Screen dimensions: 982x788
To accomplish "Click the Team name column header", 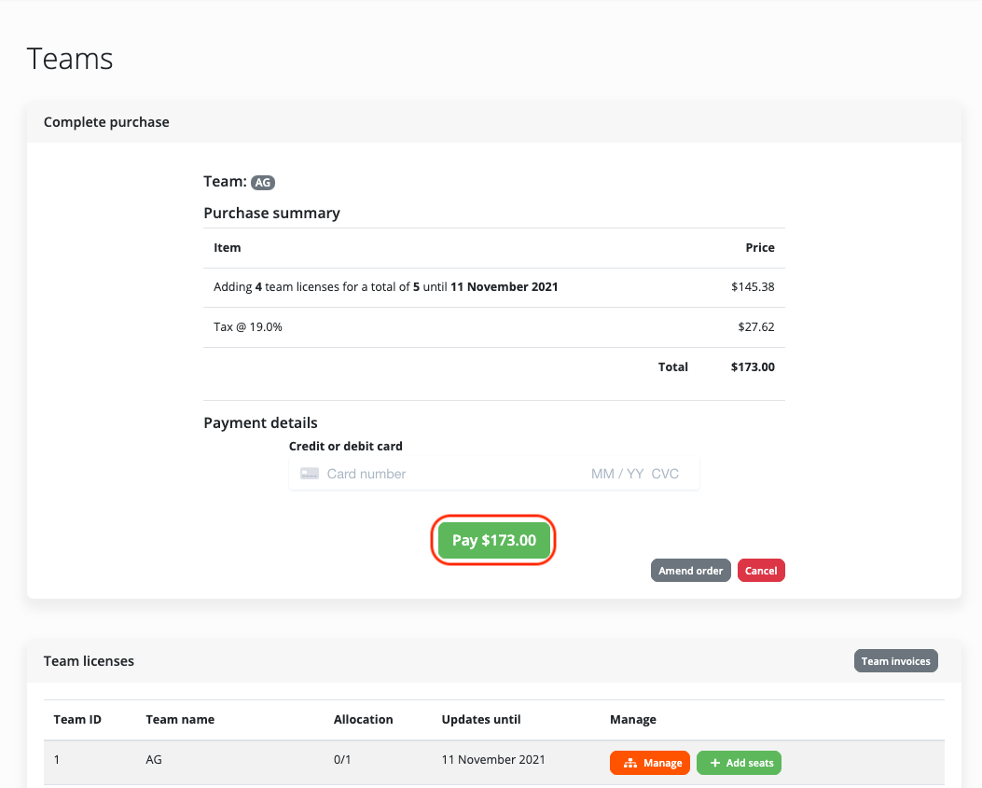I will (180, 720).
